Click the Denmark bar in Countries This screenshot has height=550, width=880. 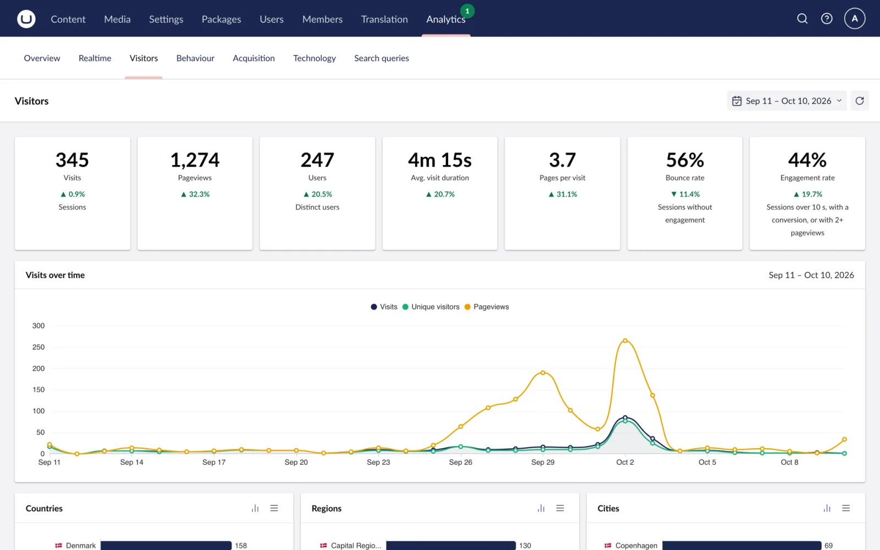pos(166,546)
